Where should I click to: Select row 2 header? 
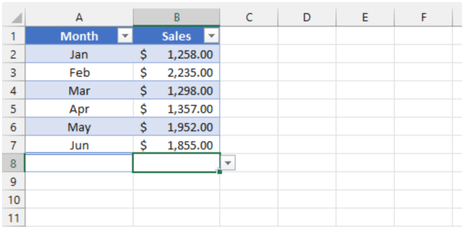pyautogui.click(x=13, y=54)
